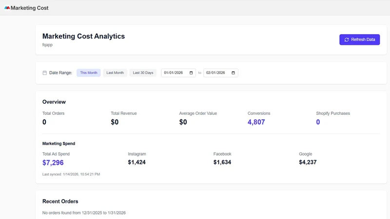
Task: Click the Average Order Value amount $0
Action: [x=183, y=122]
